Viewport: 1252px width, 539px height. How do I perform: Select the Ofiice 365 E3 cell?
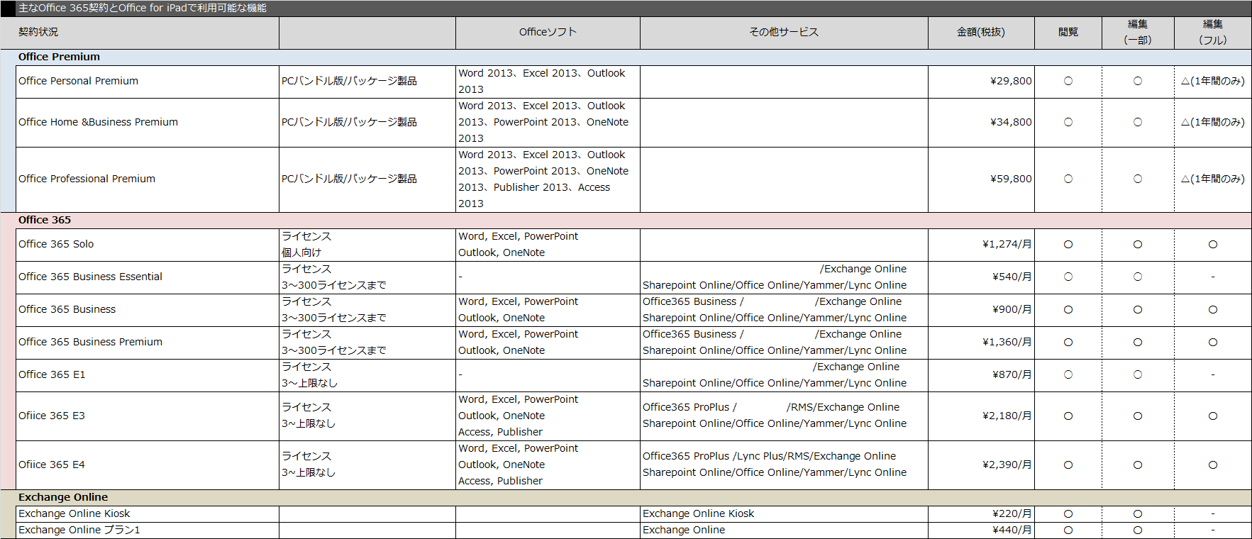pos(148,416)
